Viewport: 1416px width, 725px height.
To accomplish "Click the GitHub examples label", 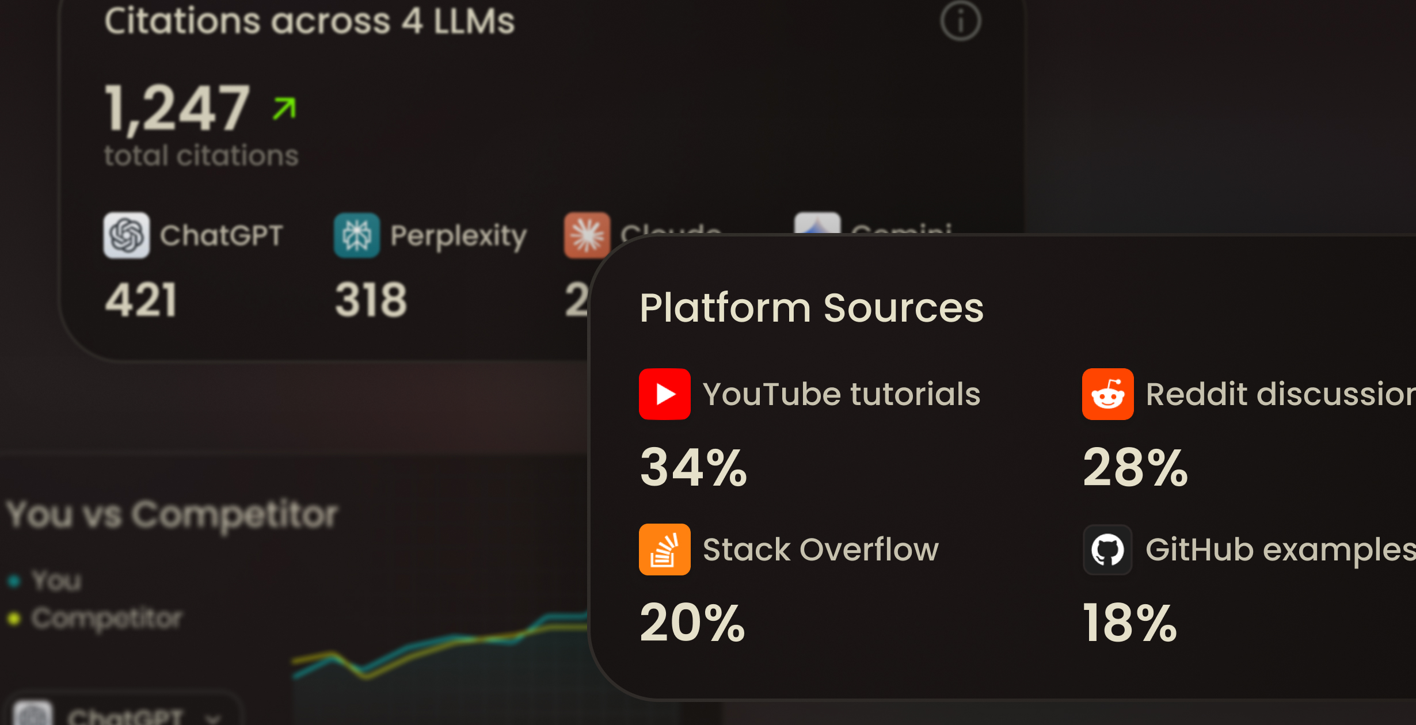I will click(1280, 550).
